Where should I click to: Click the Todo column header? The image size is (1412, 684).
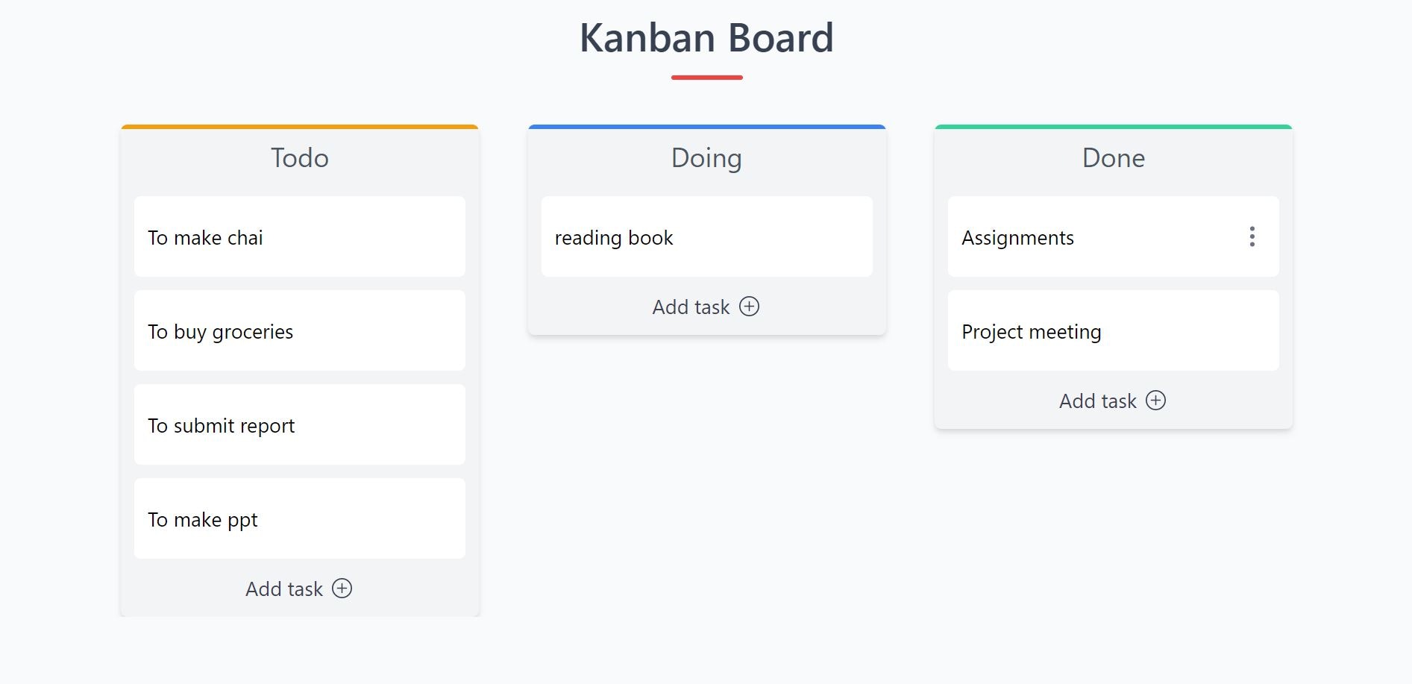click(x=300, y=158)
